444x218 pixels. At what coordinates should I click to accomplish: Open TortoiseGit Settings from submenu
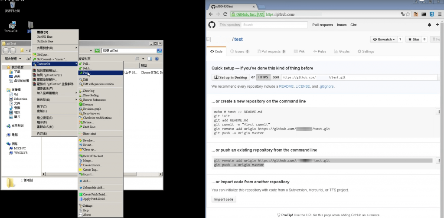point(101,206)
